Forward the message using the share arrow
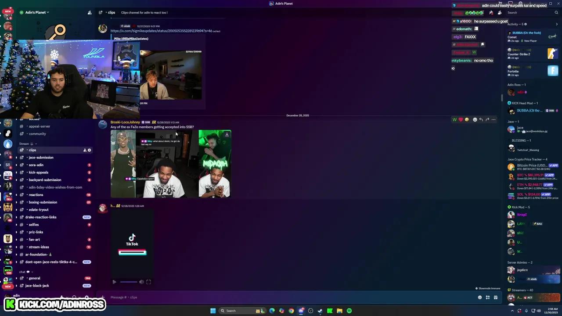 click(487, 119)
